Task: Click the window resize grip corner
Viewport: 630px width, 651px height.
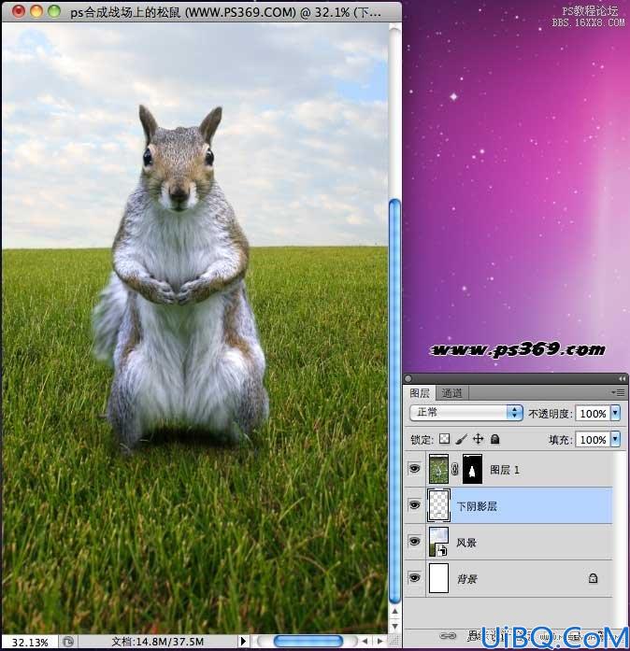Action: pyautogui.click(x=394, y=641)
